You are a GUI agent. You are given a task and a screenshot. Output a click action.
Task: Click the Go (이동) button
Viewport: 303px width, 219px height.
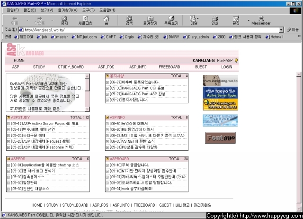(293, 30)
